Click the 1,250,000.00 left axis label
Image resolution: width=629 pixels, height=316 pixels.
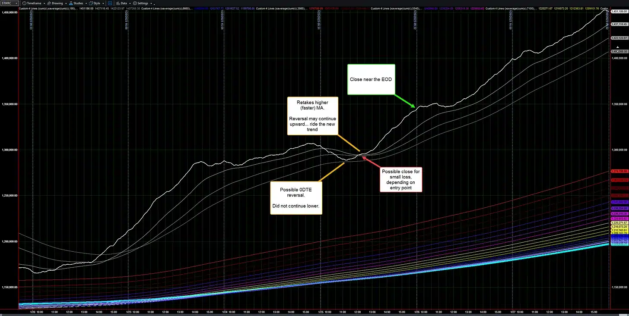(x=9, y=196)
